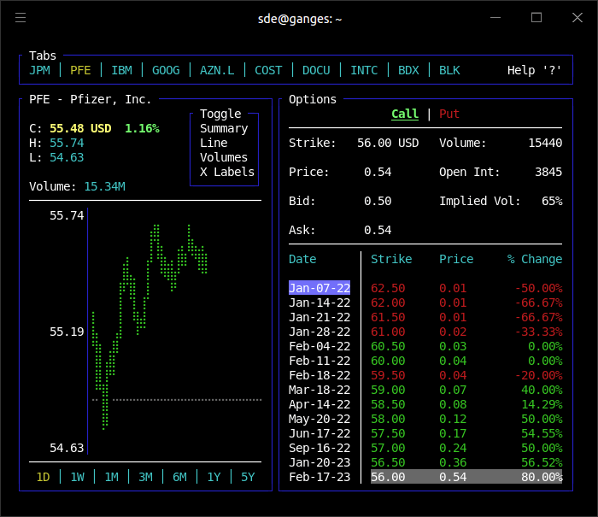This screenshot has width=598, height=517.
Task: Select the 1Y time frame
Action: click(x=214, y=478)
